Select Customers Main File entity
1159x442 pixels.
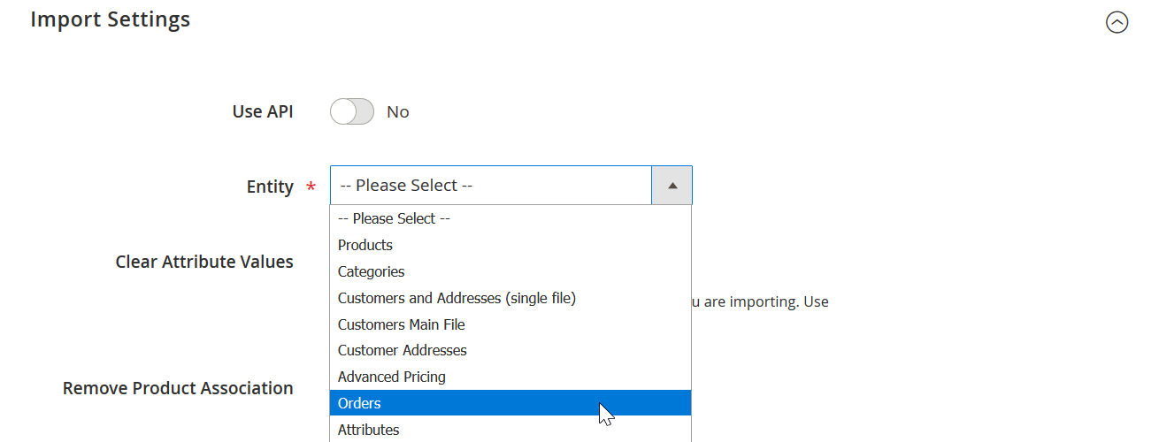click(x=510, y=324)
